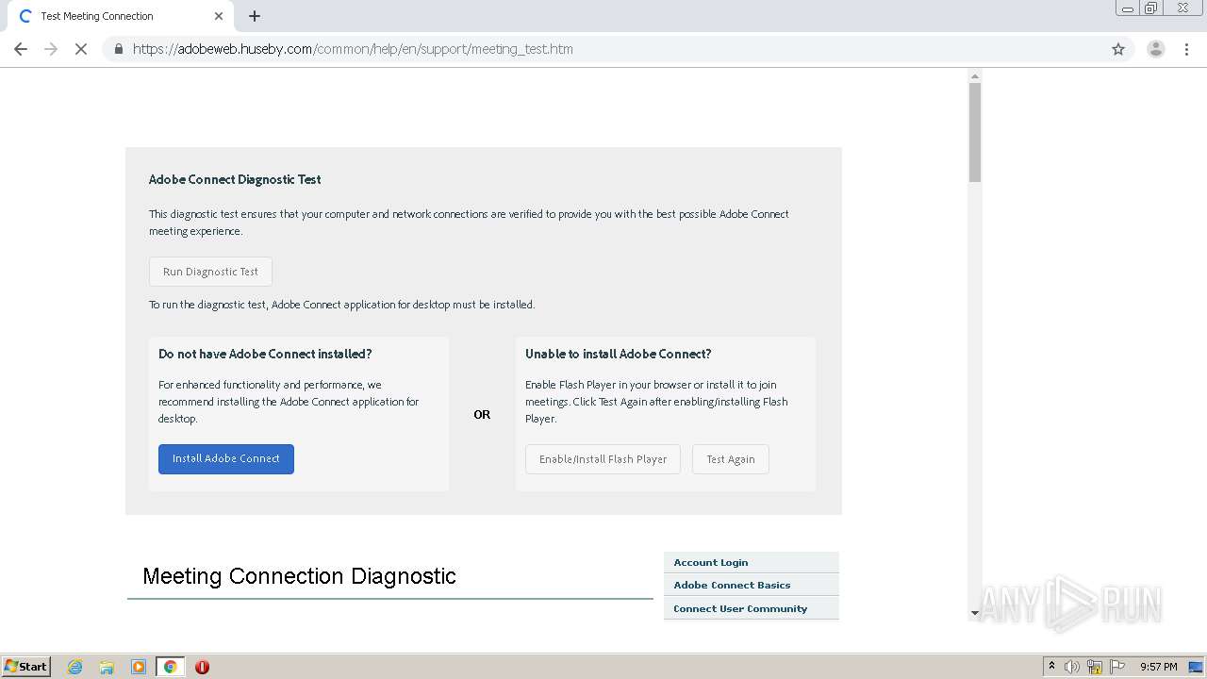Open the Account Login link
Viewport: 1207px width, 679px height.
pos(711,562)
